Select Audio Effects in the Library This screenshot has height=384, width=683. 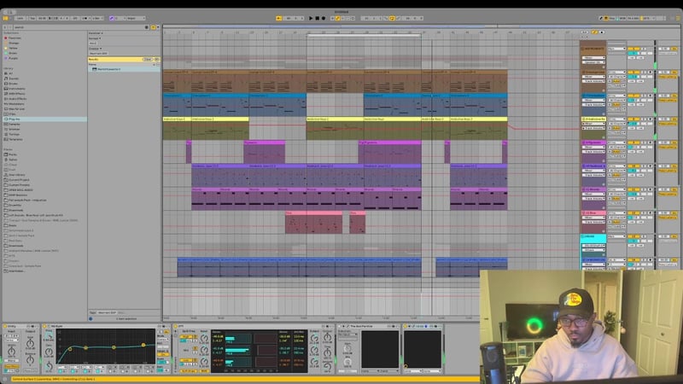[17, 99]
